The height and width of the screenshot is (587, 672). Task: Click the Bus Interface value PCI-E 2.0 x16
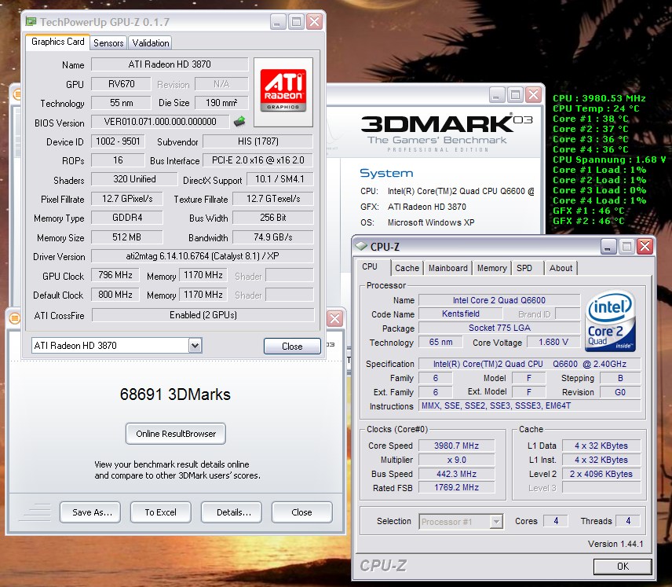pos(258,160)
